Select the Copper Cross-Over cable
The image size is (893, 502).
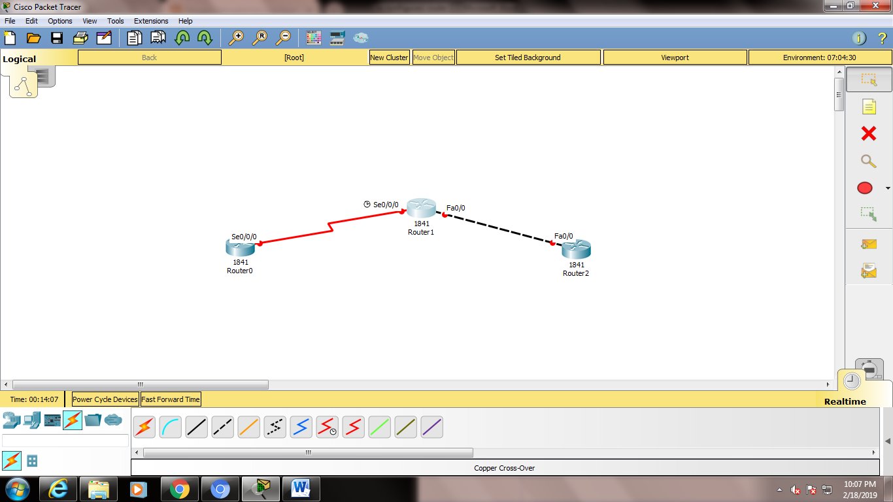[222, 427]
